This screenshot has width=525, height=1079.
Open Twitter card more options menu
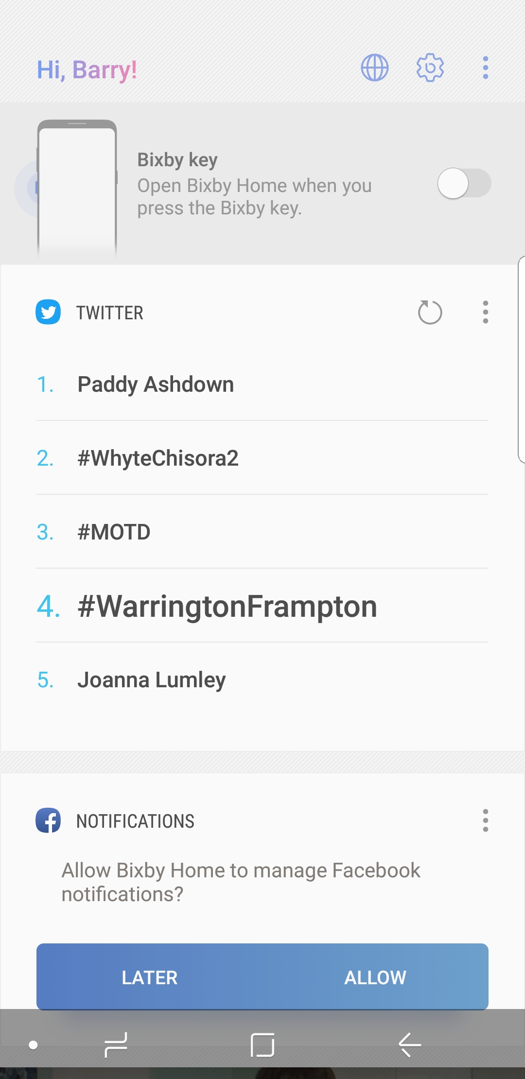pos(485,312)
